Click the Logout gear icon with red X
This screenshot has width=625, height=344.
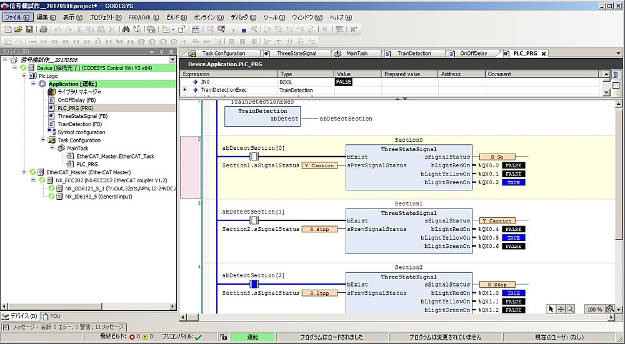tap(221, 29)
